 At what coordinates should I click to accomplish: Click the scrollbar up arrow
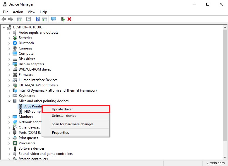click(225, 27)
